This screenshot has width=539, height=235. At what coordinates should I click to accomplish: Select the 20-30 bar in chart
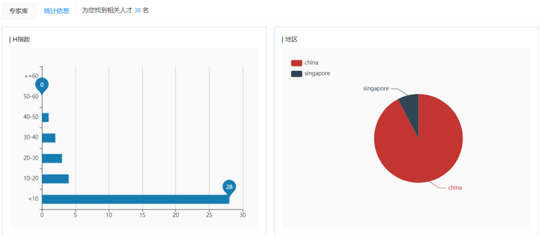click(x=52, y=158)
